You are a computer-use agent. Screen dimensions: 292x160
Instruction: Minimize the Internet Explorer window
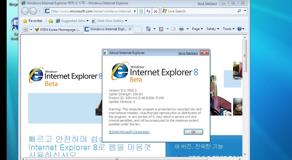coord(224,3)
